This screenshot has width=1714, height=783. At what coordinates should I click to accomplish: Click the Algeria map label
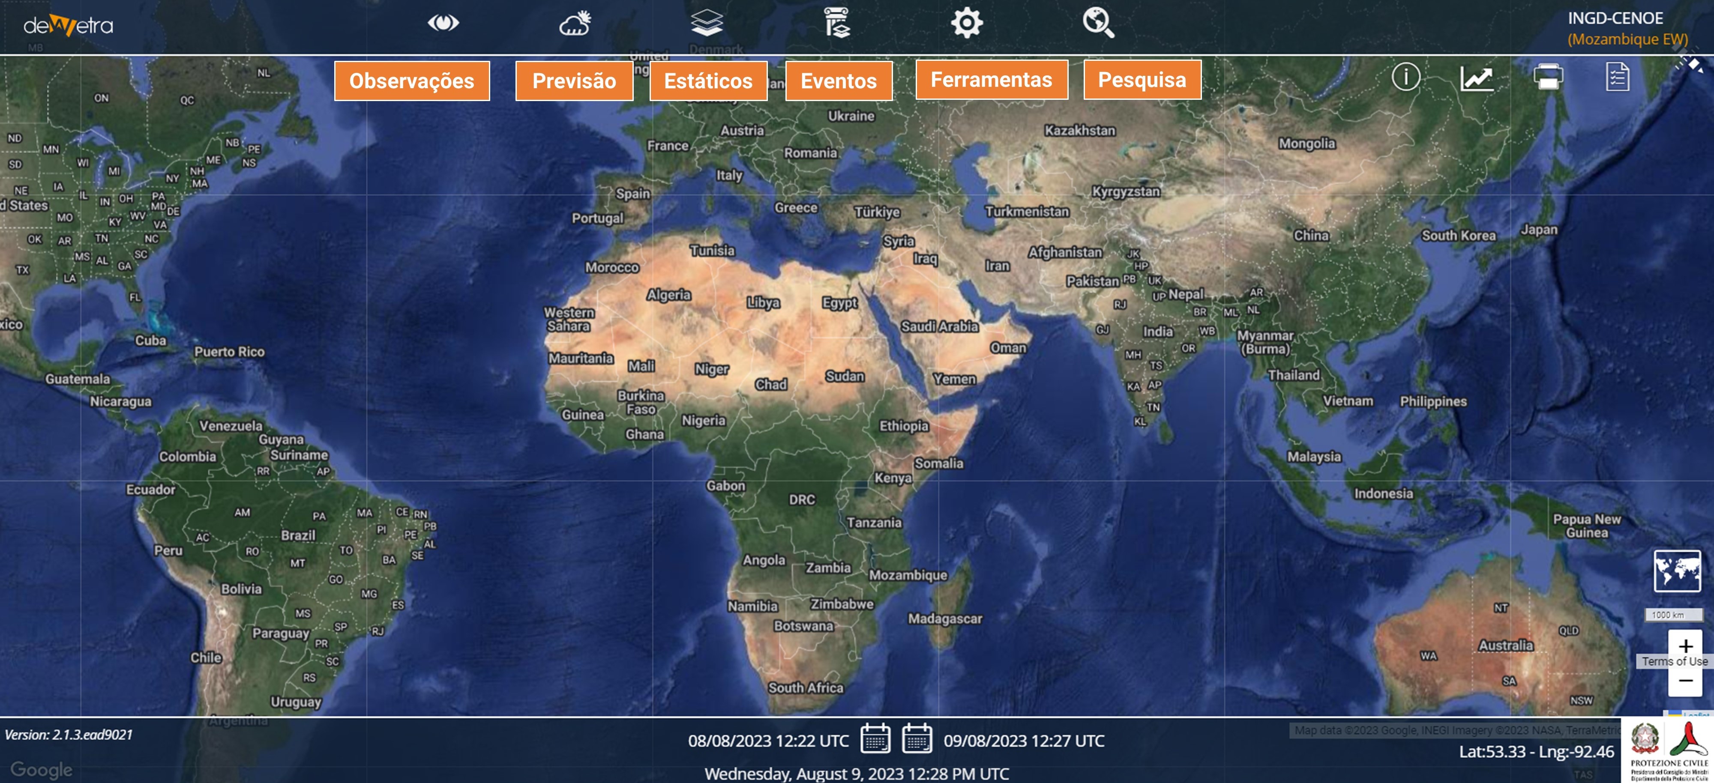(669, 295)
